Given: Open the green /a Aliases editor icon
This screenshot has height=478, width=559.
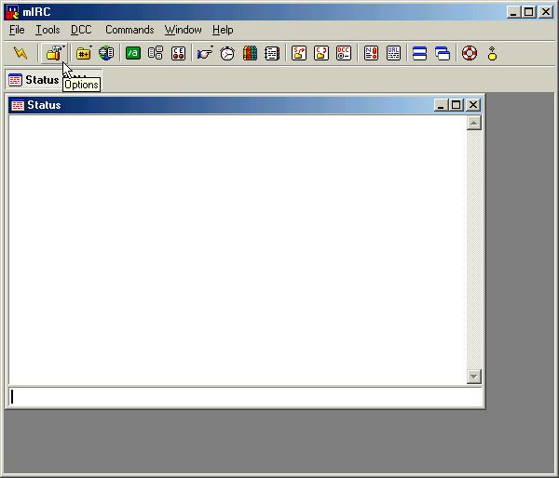Looking at the screenshot, I should [x=132, y=53].
